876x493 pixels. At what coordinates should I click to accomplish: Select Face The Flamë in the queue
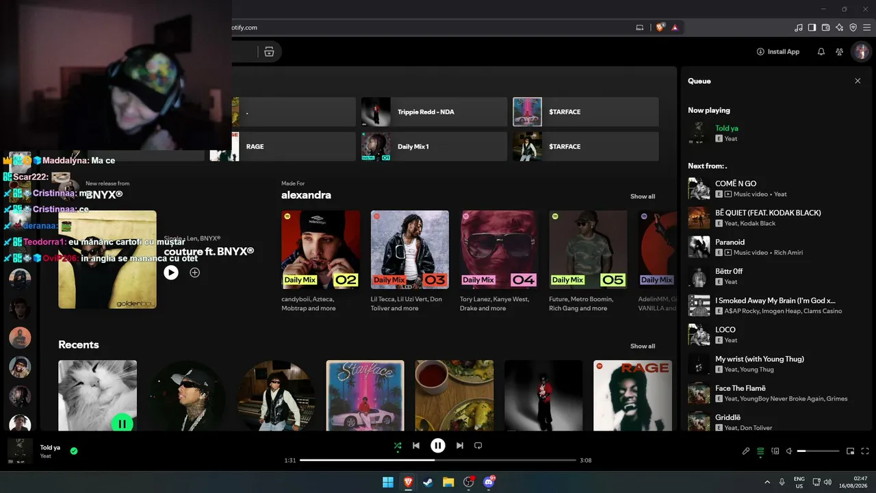click(x=776, y=393)
